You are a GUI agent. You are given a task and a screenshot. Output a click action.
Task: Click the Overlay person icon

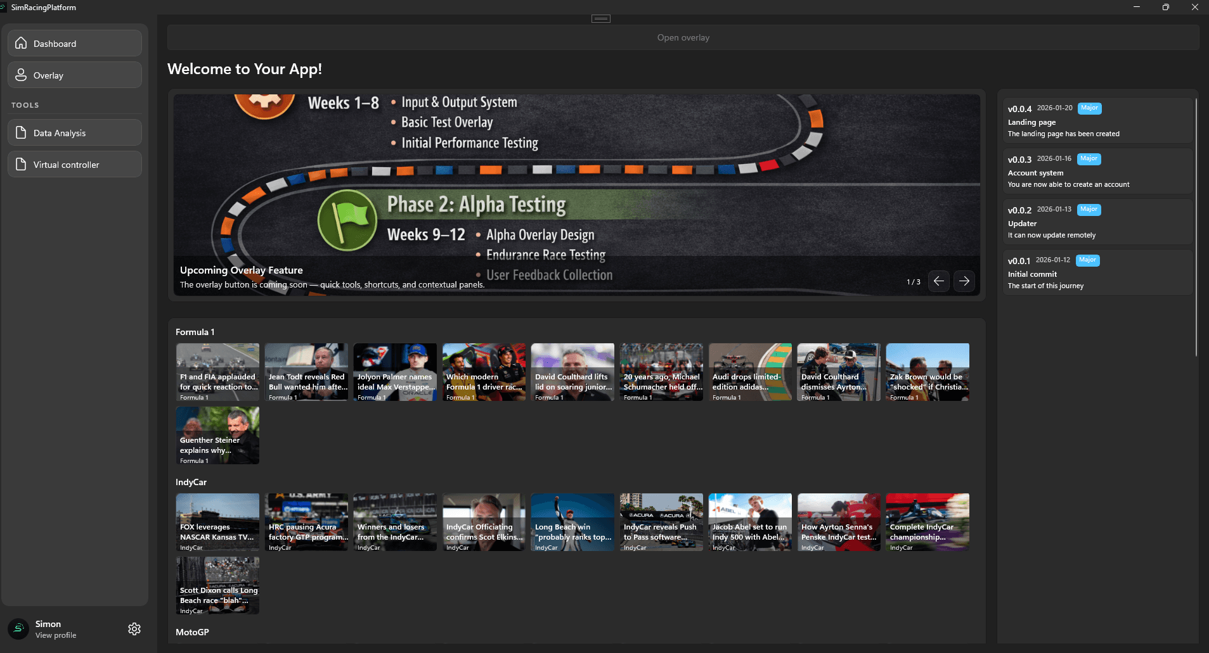click(x=21, y=75)
